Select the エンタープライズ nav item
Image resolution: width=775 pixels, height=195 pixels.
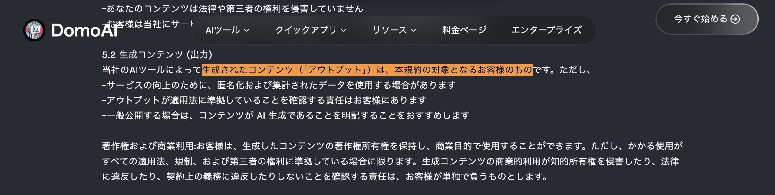pyautogui.click(x=546, y=30)
